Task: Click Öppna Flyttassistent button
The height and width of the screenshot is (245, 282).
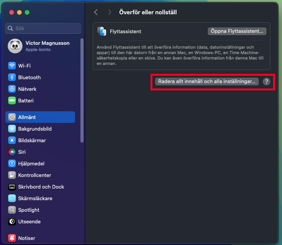Action: [x=237, y=31]
